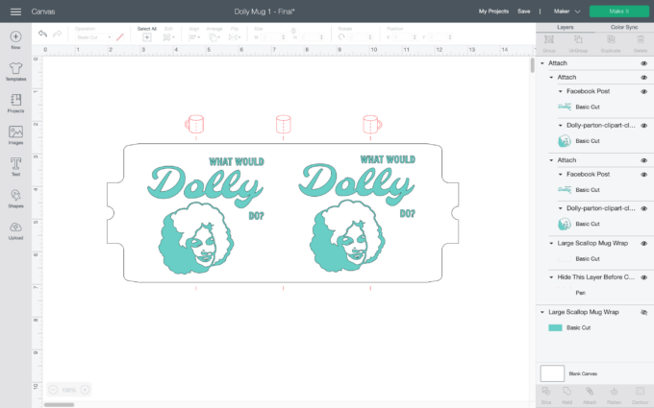Switch to the Layers tab
Image resolution: width=654 pixels, height=408 pixels.
566,27
